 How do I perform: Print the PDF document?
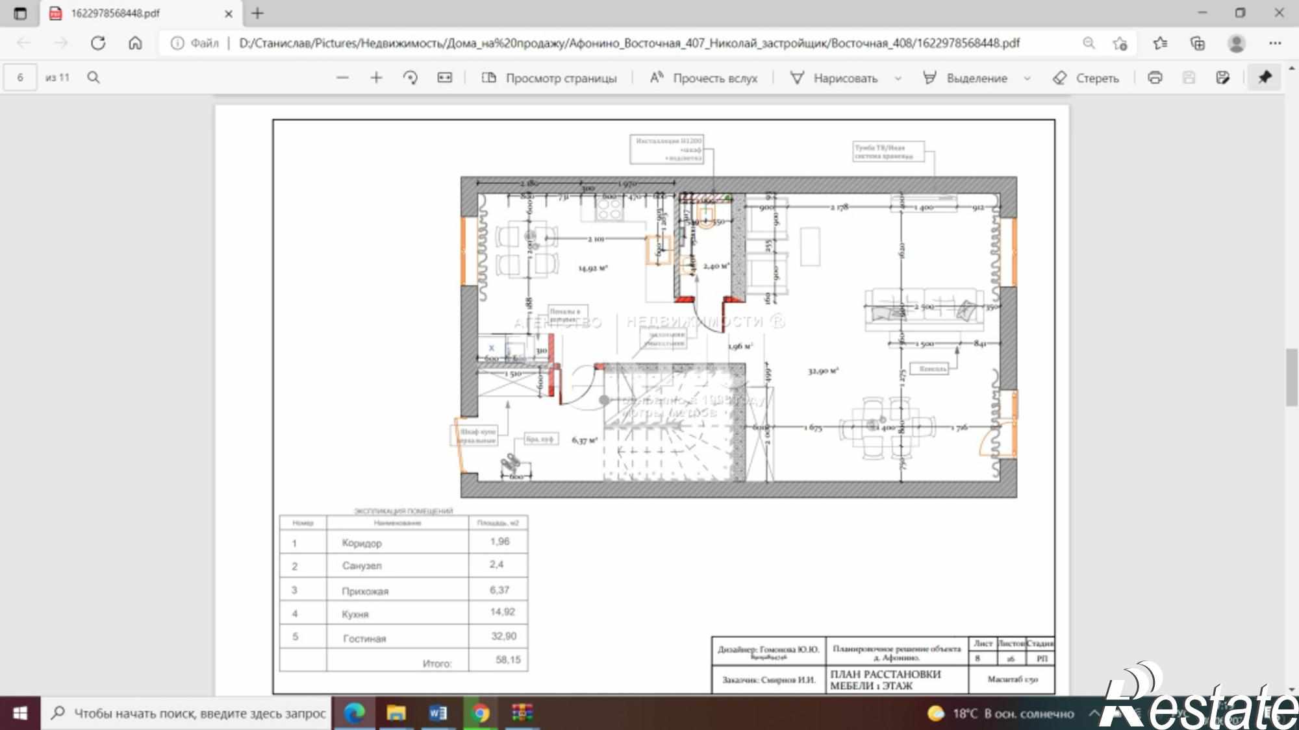tap(1155, 78)
